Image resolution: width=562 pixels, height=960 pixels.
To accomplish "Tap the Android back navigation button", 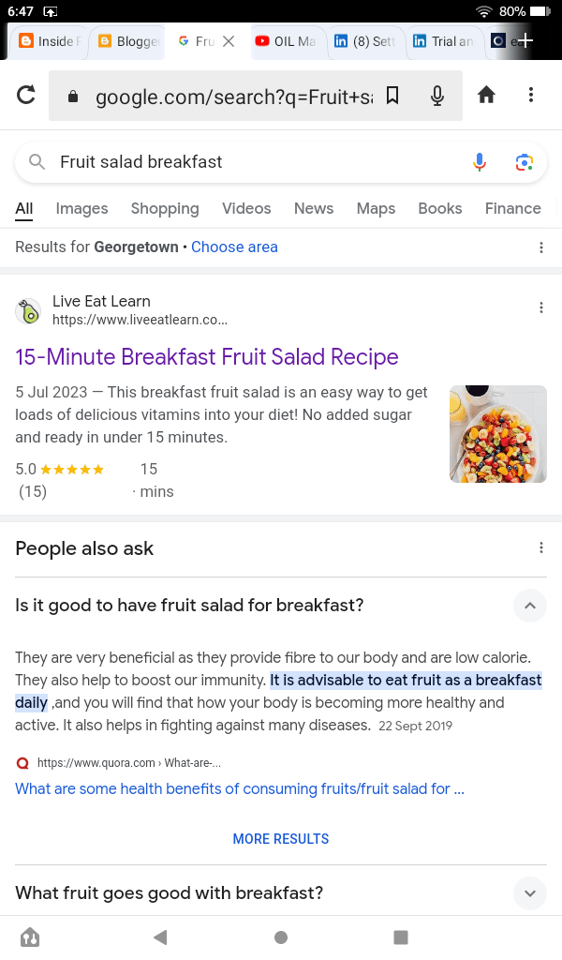I will click(160, 937).
